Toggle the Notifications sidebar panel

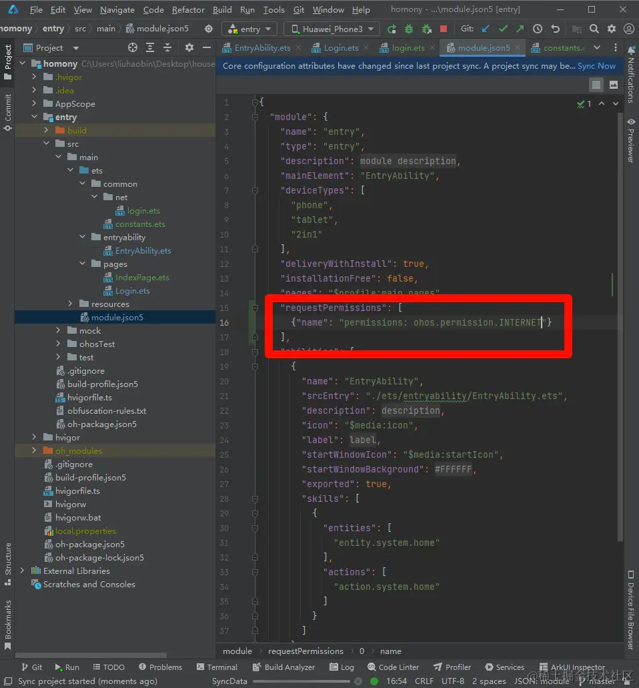tap(631, 75)
